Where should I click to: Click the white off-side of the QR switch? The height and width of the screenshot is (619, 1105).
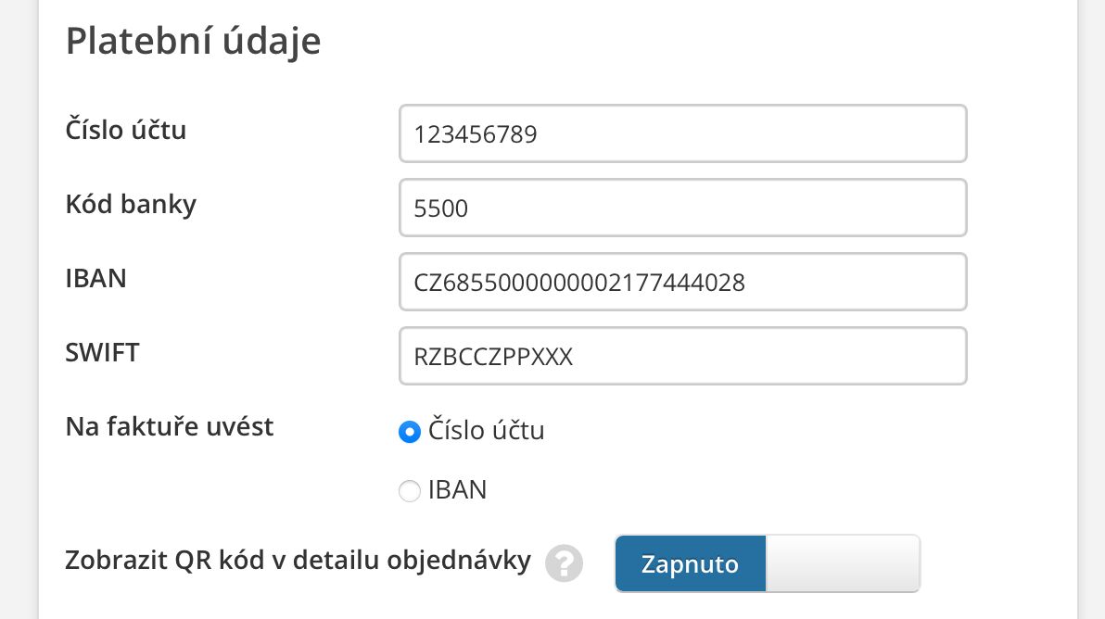pyautogui.click(x=842, y=563)
